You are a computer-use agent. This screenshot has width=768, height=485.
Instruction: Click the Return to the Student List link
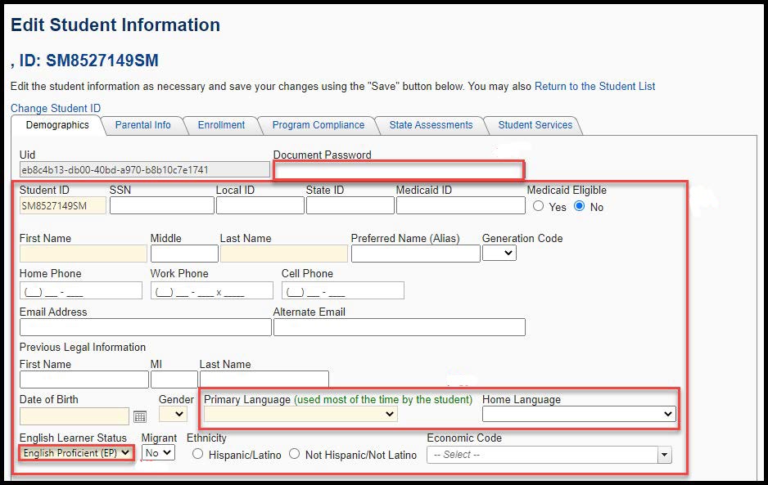pos(594,86)
